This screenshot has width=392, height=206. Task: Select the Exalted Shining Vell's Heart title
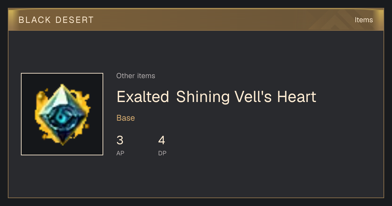coord(216,97)
